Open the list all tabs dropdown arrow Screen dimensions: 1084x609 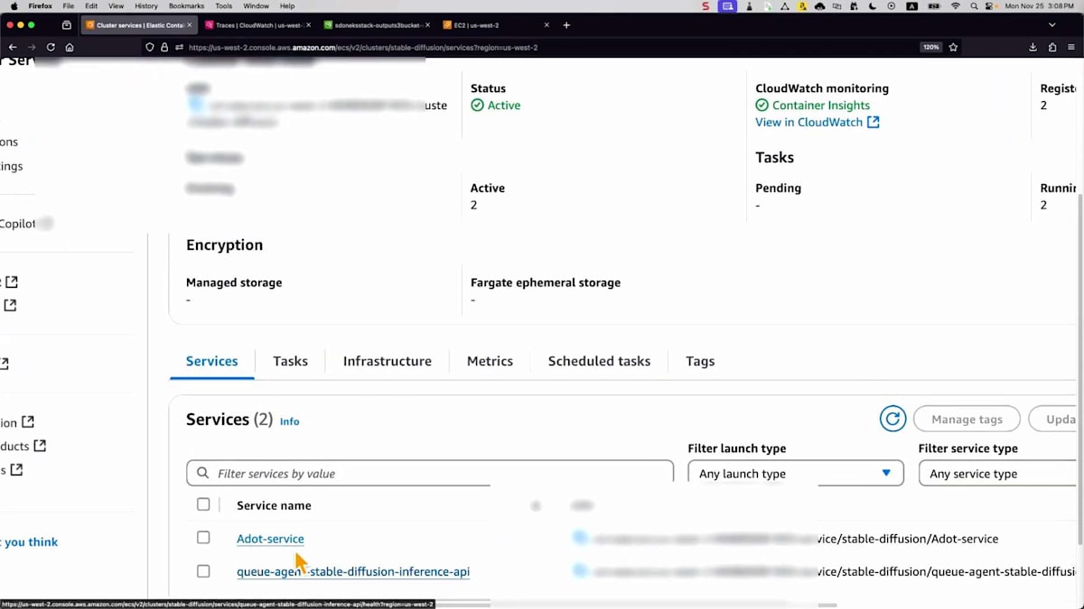coord(1052,25)
